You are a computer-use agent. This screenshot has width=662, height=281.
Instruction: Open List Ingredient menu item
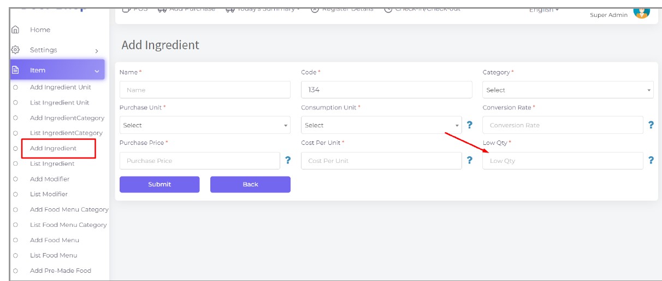point(52,163)
